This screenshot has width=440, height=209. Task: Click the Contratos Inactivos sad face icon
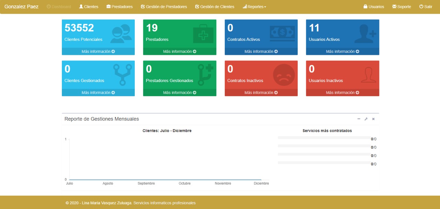284,74
